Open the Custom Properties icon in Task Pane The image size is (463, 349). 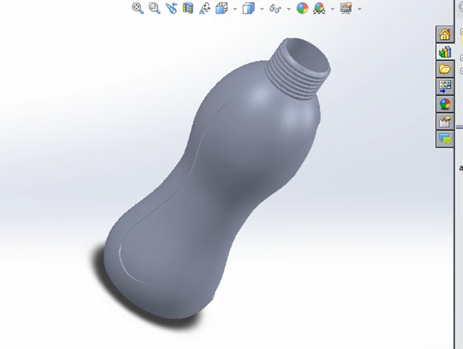coord(444,122)
